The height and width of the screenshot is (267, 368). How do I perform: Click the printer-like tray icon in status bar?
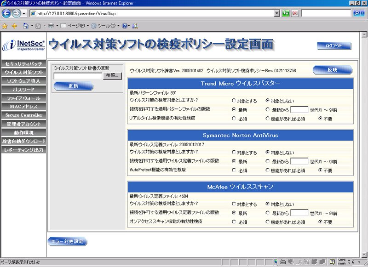(283, 261)
